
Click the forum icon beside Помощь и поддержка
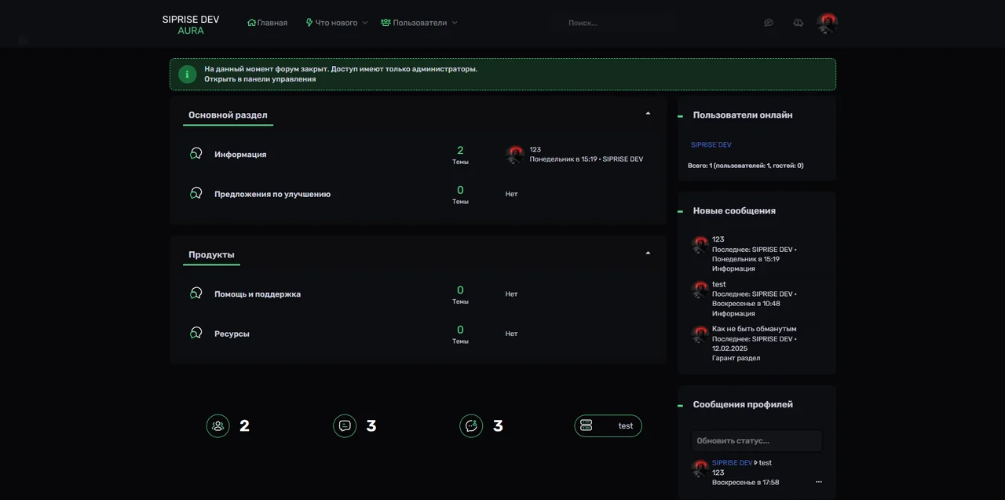[x=196, y=294]
